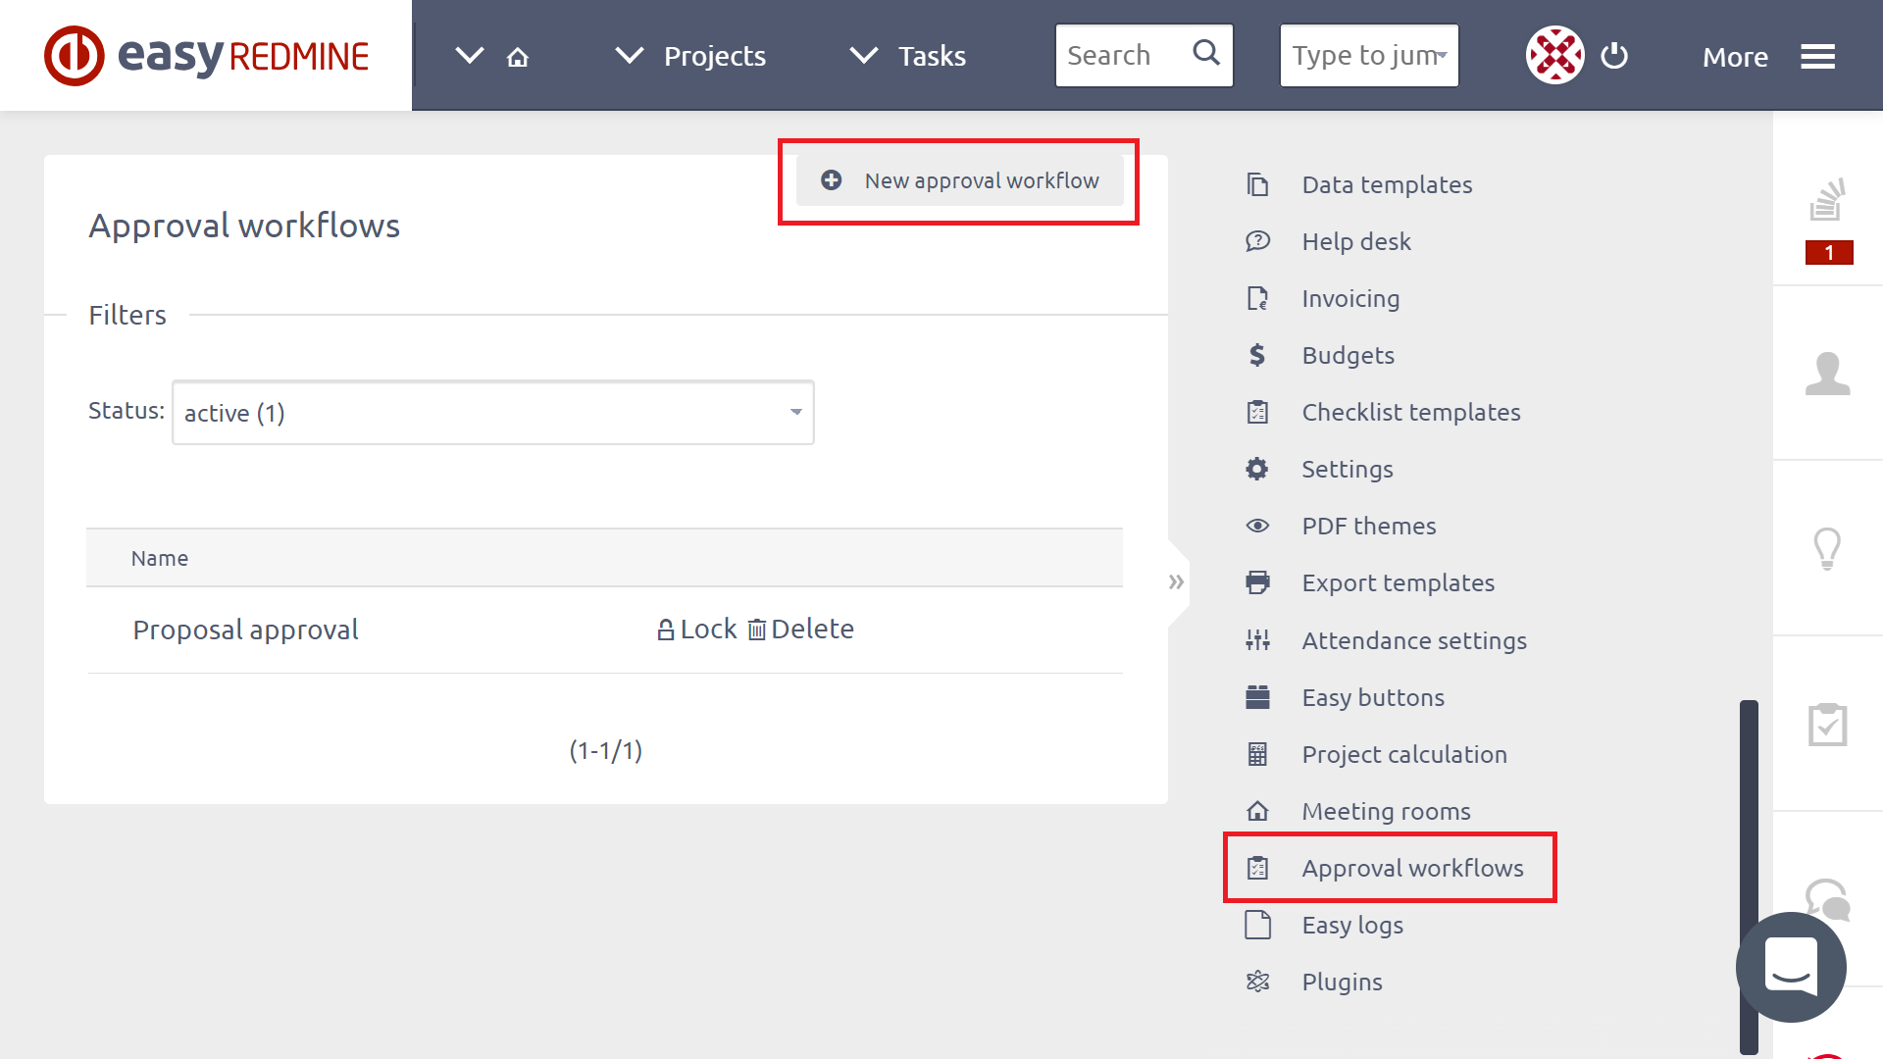The width and height of the screenshot is (1883, 1059).
Task: Open Help desk in the sidebar
Action: click(x=1356, y=241)
